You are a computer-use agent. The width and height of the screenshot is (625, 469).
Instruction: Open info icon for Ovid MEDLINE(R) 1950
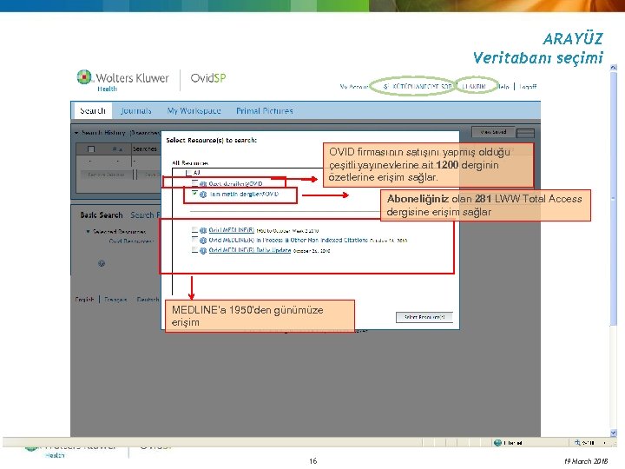click(203, 230)
